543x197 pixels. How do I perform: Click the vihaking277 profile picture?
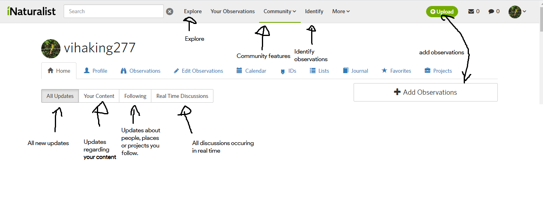(51, 49)
